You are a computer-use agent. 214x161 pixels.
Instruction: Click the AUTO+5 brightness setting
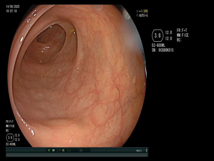click(143, 16)
